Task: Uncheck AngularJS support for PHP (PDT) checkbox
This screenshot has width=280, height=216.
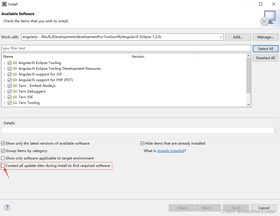Action: click(x=10, y=80)
